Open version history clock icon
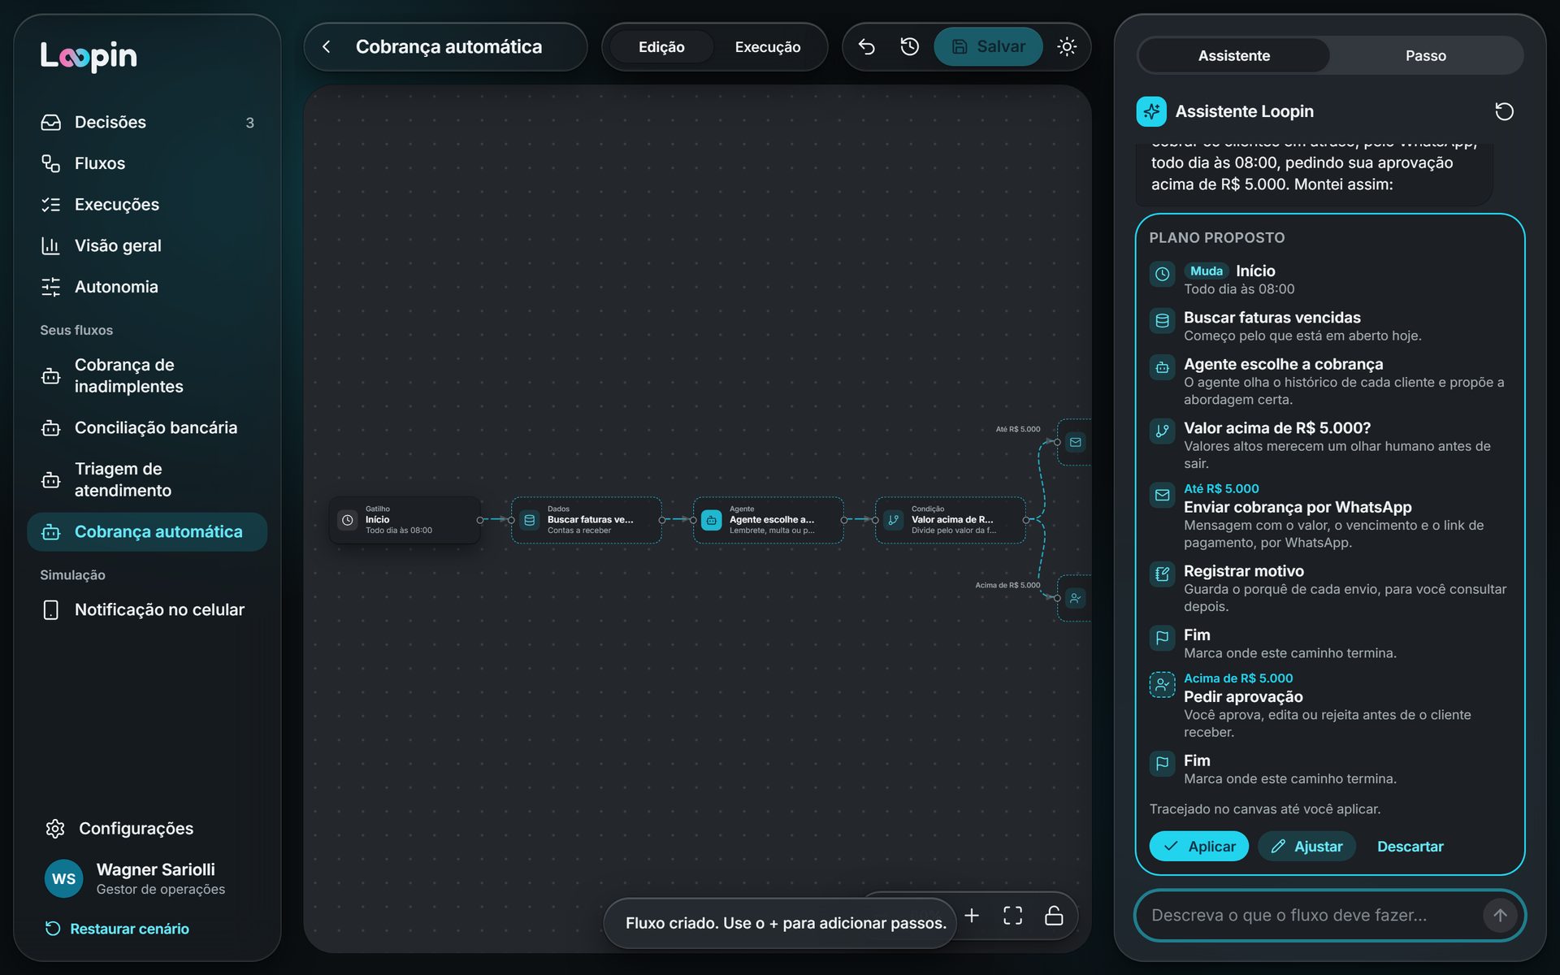This screenshot has width=1560, height=975. (909, 47)
